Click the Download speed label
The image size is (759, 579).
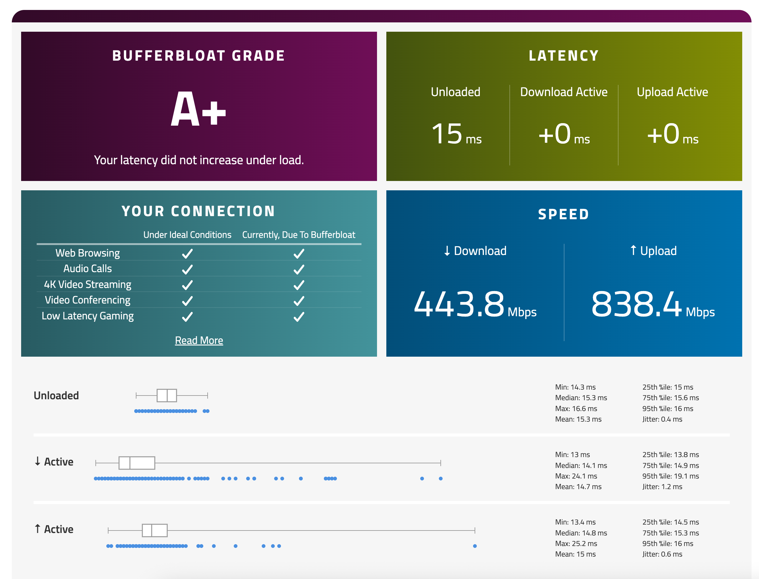(x=480, y=251)
